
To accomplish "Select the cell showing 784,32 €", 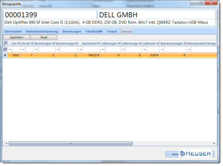I will point(89,55).
